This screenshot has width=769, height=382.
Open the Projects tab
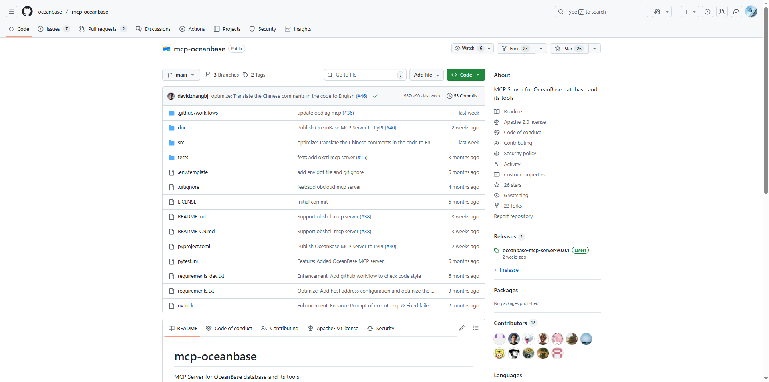[227, 29]
